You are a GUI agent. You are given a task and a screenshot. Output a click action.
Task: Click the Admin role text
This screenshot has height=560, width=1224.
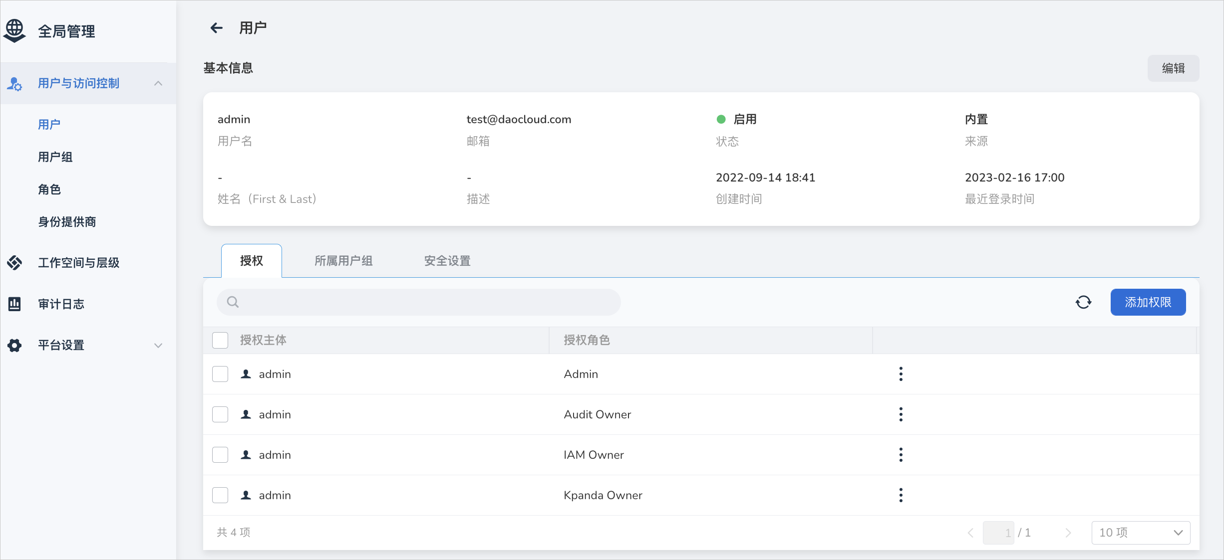(x=581, y=374)
